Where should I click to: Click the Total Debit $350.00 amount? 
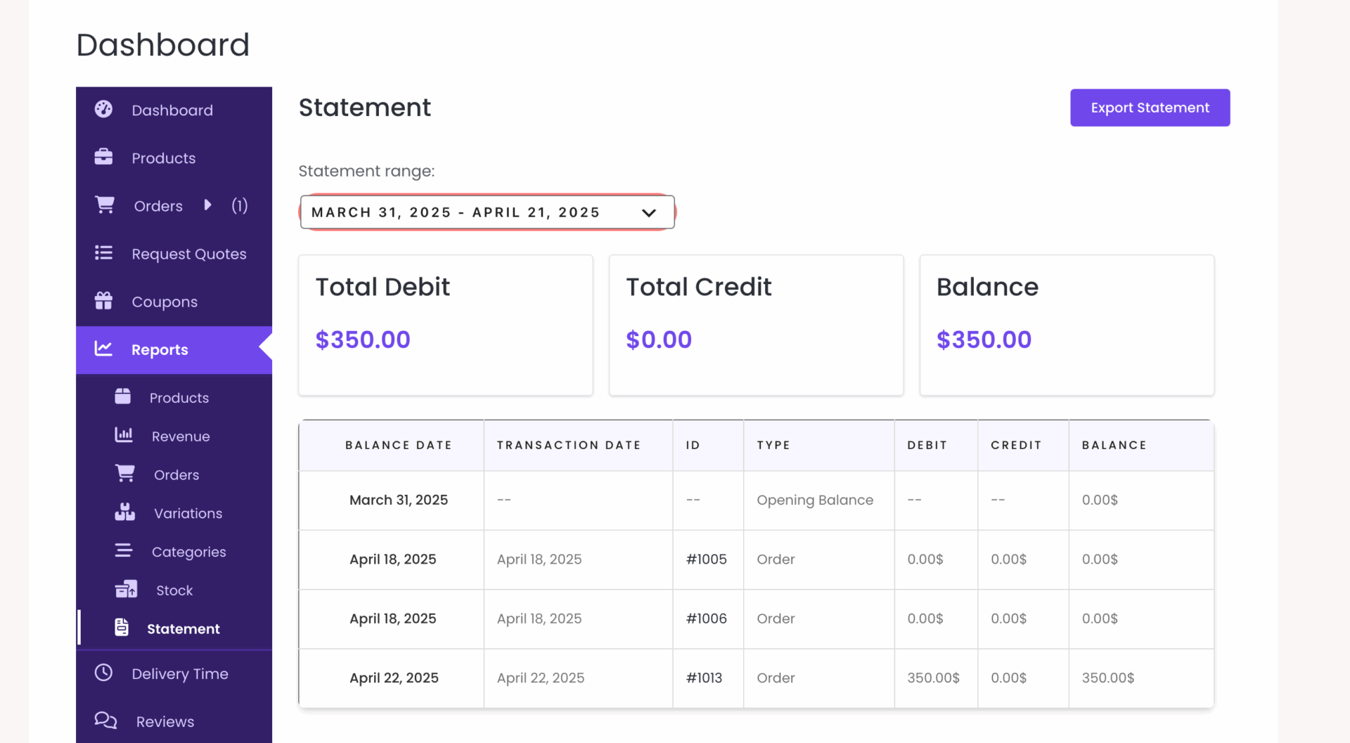[x=363, y=340]
